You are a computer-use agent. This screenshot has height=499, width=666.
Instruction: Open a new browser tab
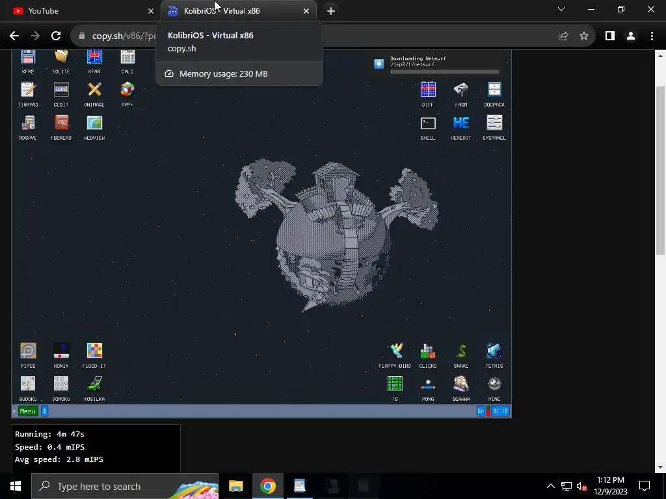(331, 11)
